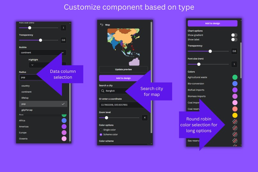
Task: Click the Biofuel imports label
Action: (x=196, y=90)
